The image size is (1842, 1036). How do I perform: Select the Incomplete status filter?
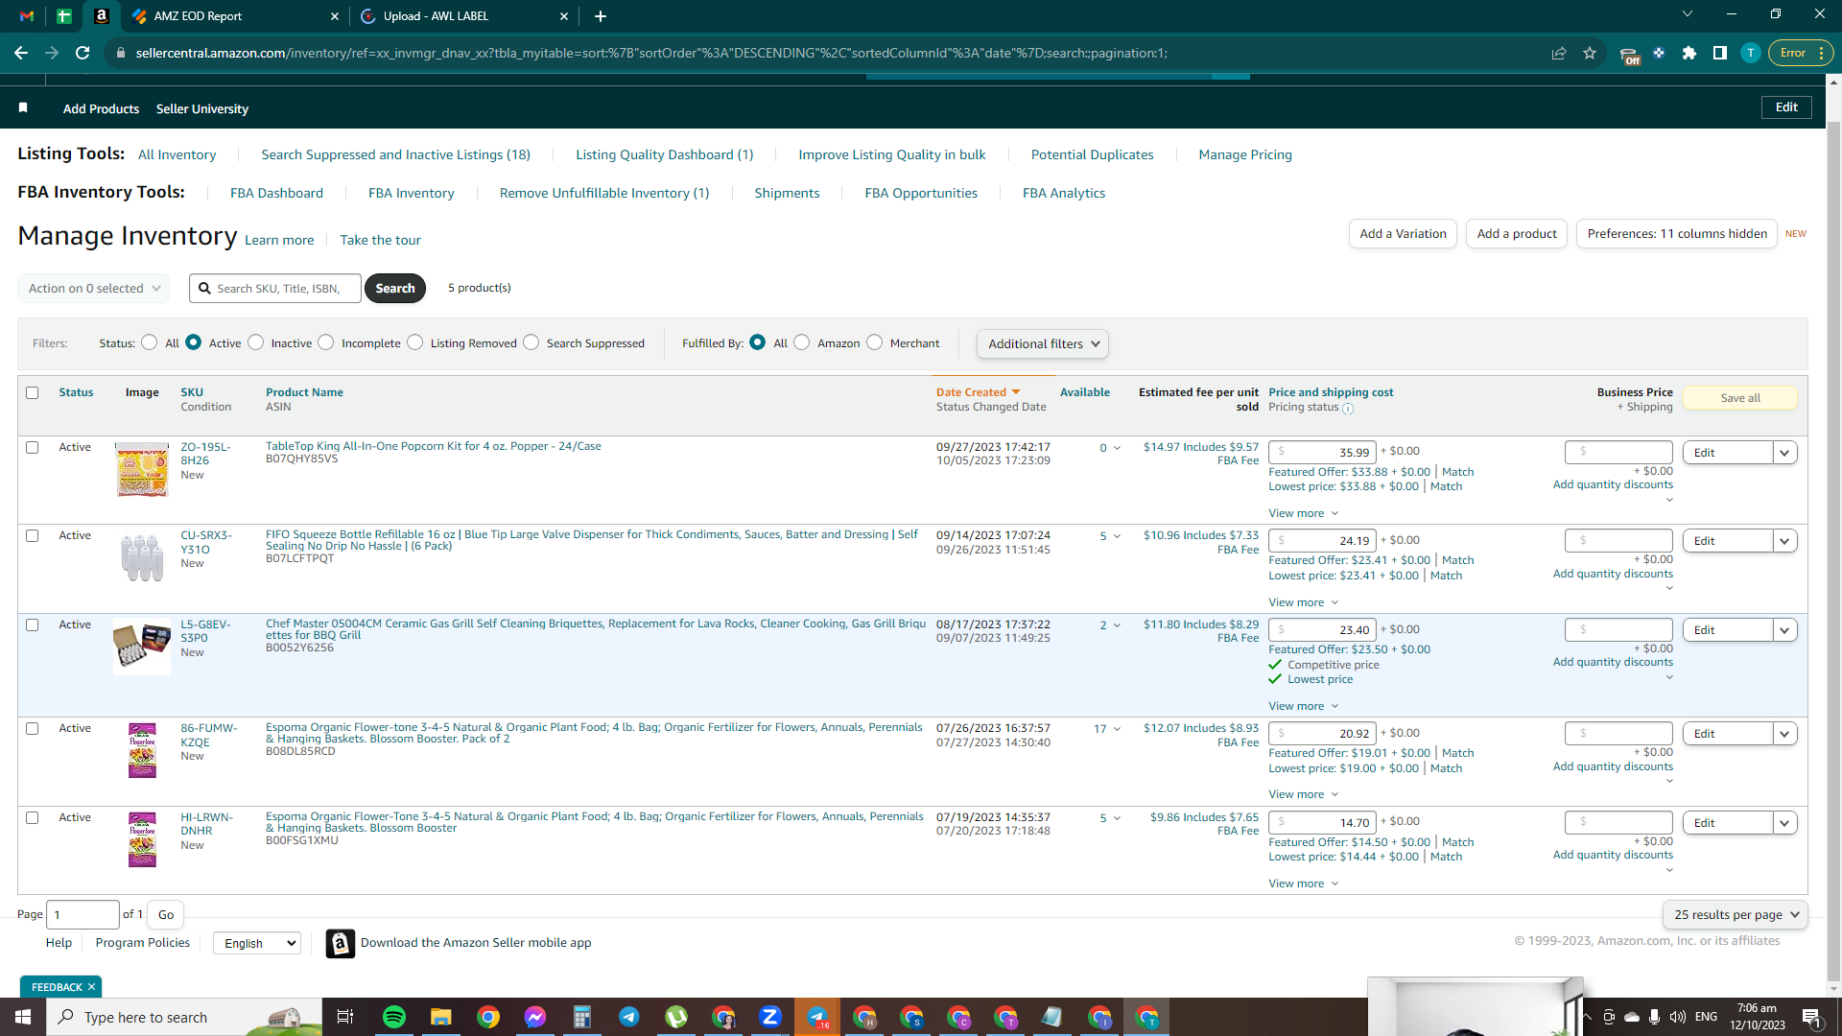[x=326, y=342]
